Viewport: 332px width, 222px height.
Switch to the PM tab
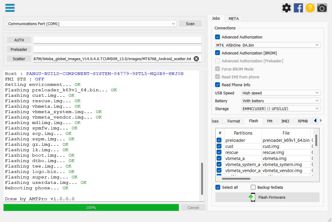(x=270, y=121)
